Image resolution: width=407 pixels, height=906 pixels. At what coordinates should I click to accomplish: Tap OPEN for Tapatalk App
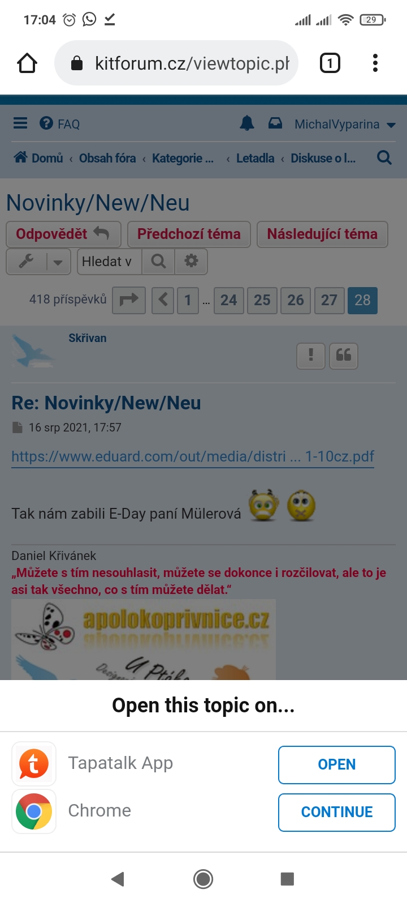[x=337, y=764]
